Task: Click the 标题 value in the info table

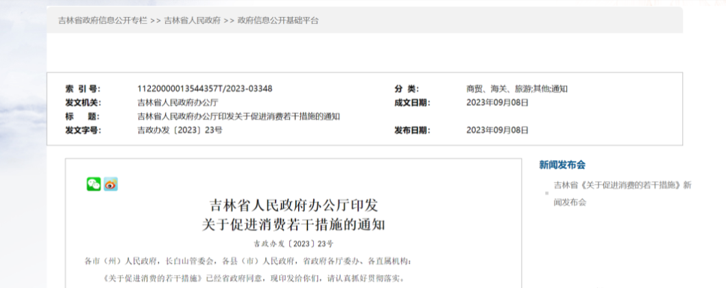Action: 239,116
